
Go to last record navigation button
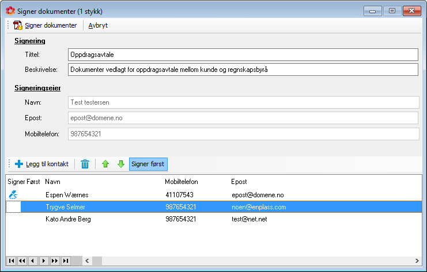point(66,261)
